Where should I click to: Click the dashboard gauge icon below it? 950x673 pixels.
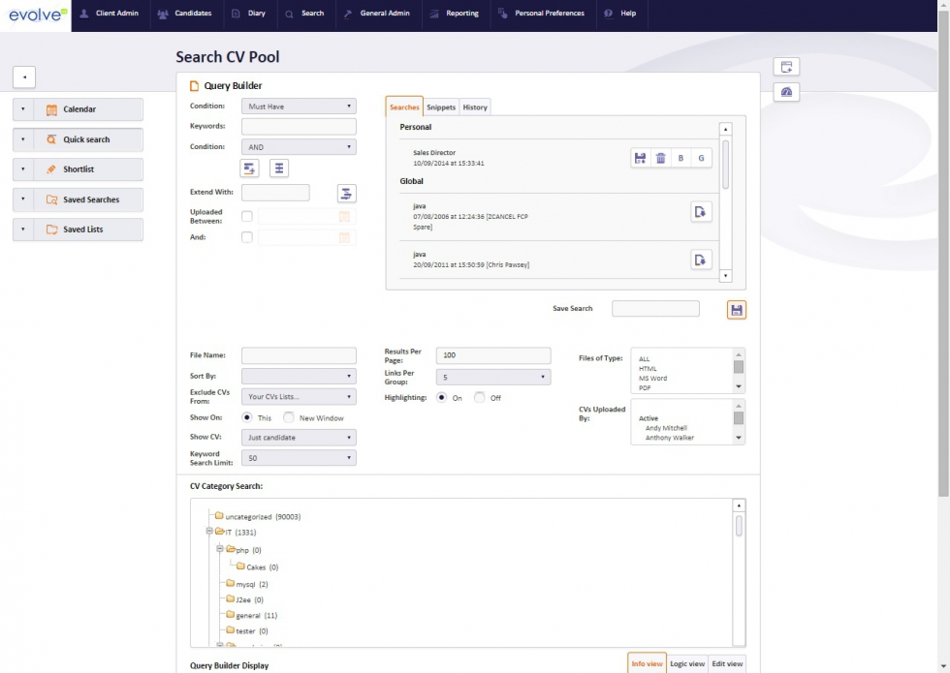pos(788,92)
